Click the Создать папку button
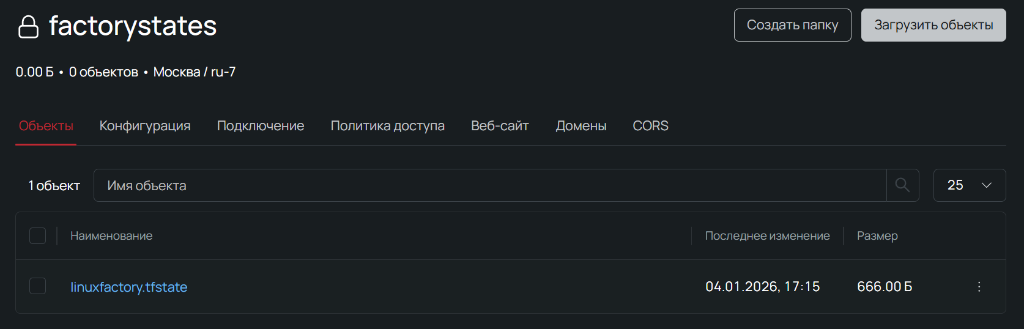The image size is (1024, 329). pyautogui.click(x=792, y=25)
